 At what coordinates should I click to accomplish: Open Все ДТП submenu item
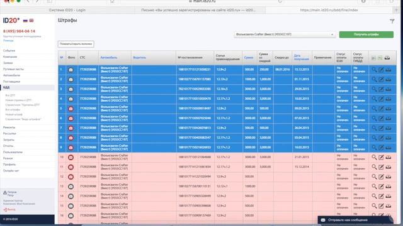tap(10, 95)
